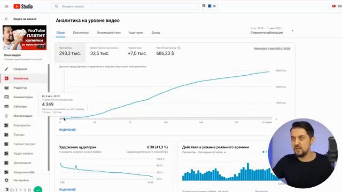Select the revenue 686,23 $ metric card
Viewport: 342px width, 192px height.
[x=168, y=52]
